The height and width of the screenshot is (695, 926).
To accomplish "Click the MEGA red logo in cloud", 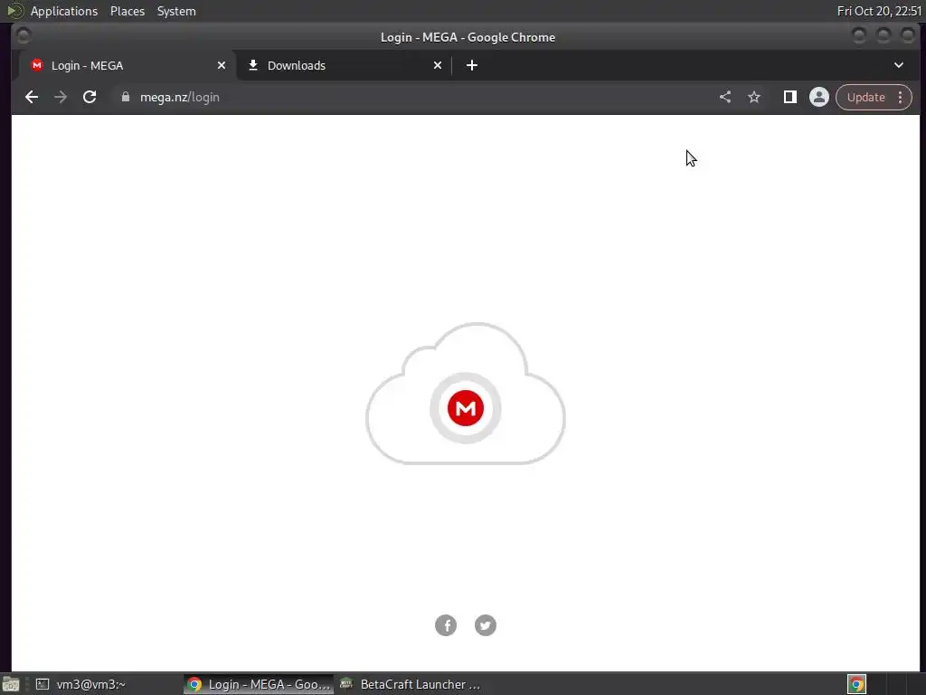I will click(466, 408).
